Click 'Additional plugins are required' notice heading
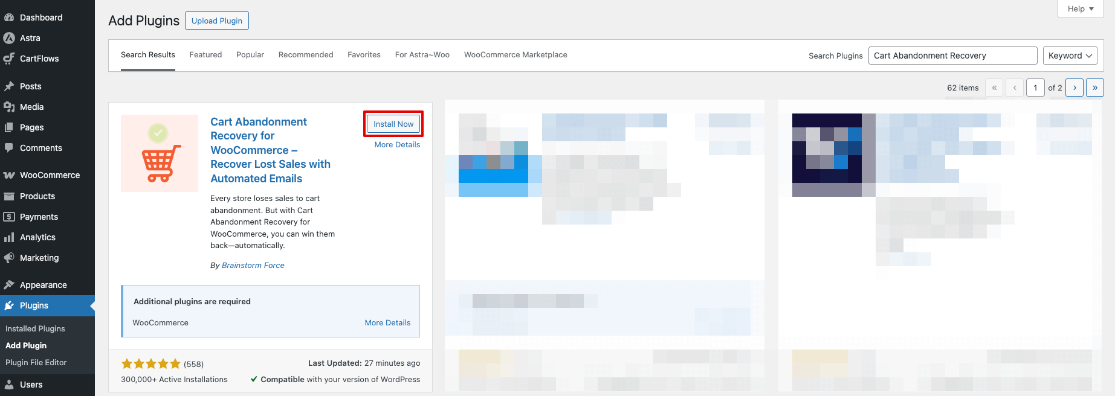 point(192,301)
